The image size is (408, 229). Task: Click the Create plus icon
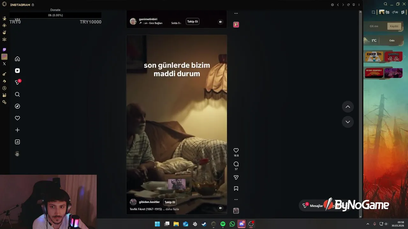click(x=18, y=130)
